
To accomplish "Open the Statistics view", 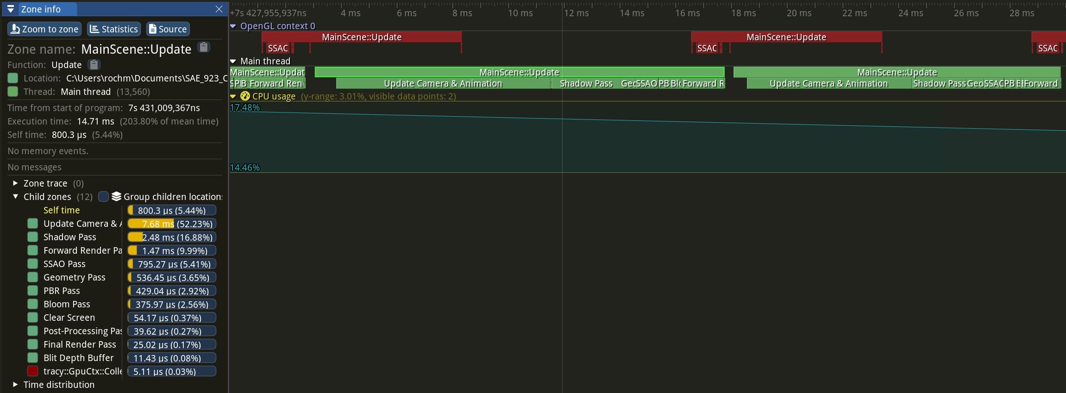I will [x=113, y=29].
